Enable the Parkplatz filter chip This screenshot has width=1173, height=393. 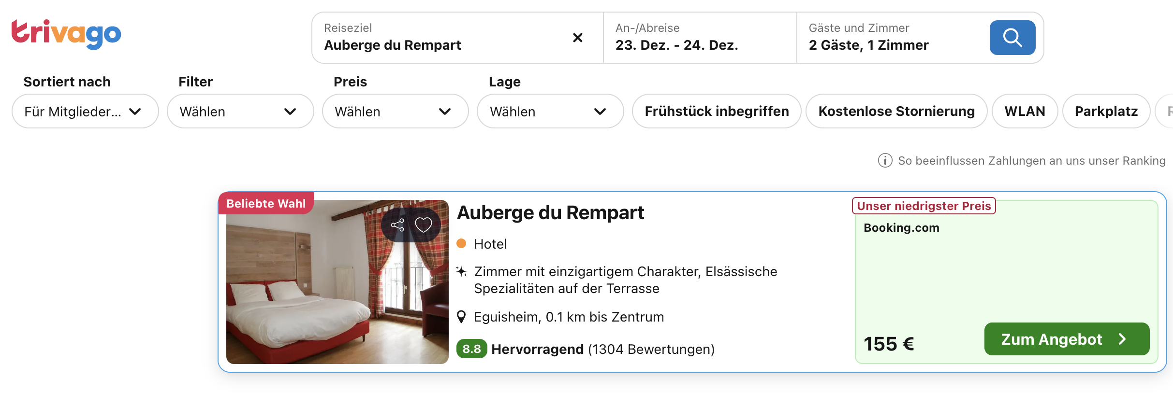[x=1106, y=112]
